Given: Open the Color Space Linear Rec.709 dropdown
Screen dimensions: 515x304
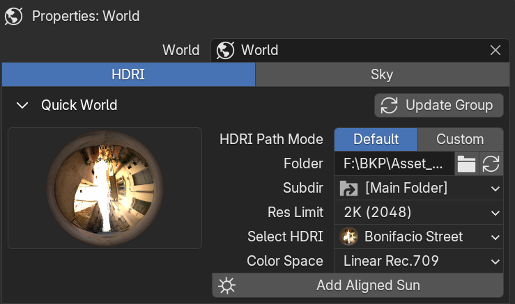Looking at the screenshot, I should [x=419, y=261].
